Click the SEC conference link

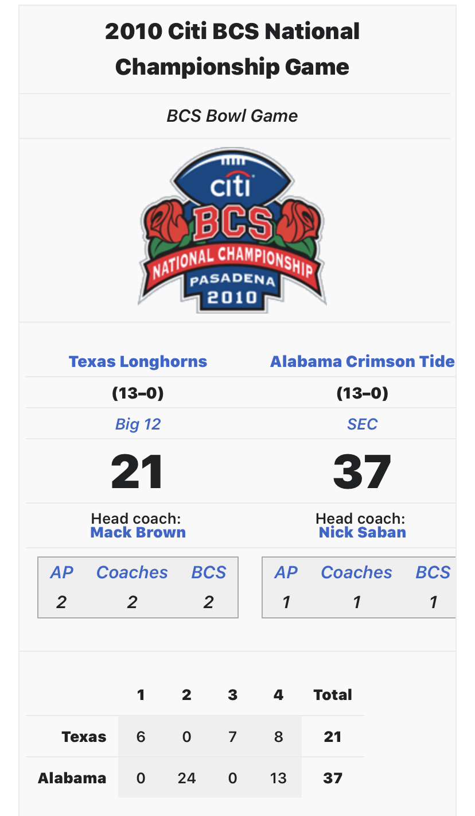coord(362,424)
